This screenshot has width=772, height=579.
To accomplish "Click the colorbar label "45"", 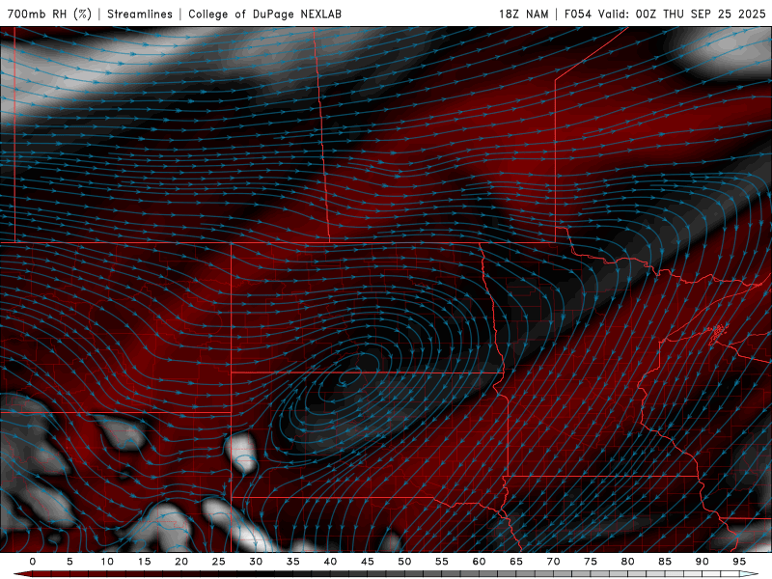I will coord(368,562).
